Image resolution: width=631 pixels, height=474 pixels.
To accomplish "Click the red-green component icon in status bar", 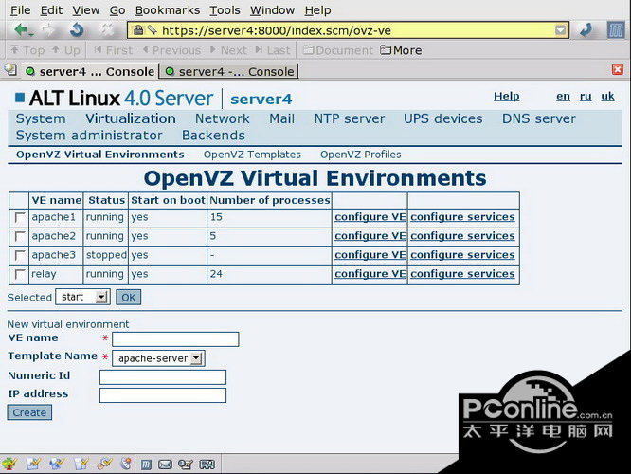I will tap(9, 464).
